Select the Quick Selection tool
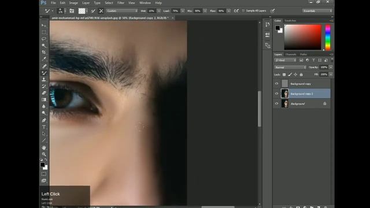This screenshot has width=370, height=208. click(x=44, y=45)
